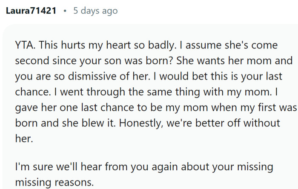Screen dimensions: 298x189
Task: Click the blank gap between the two paragraphs
Action: [149, 153]
